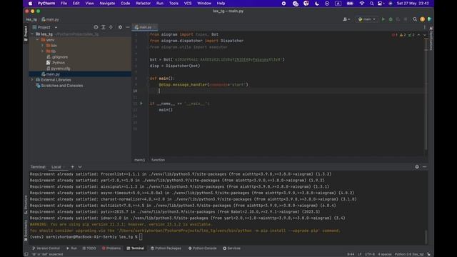Screen dimensions: 457x257
Task: Click the Apple logo menu
Action: click(x=30, y=4)
